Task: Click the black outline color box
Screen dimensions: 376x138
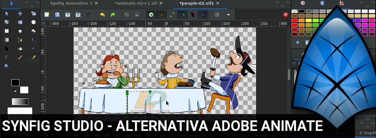Action: tap(15, 83)
